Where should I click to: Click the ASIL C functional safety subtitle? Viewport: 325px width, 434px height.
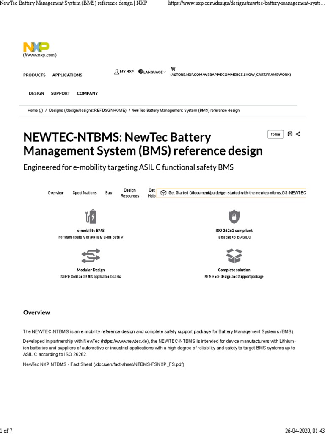128,167
